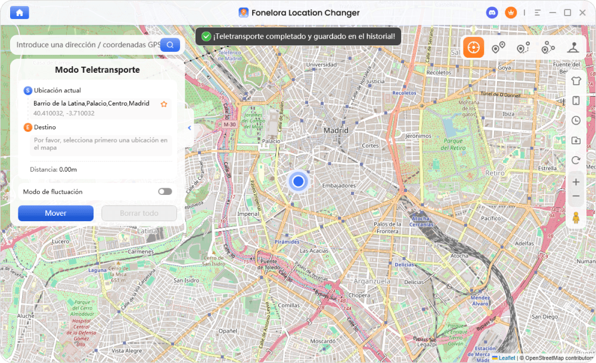This screenshot has width=596, height=363.
Task: Click the Delicias district map label
Action: (x=414, y=282)
